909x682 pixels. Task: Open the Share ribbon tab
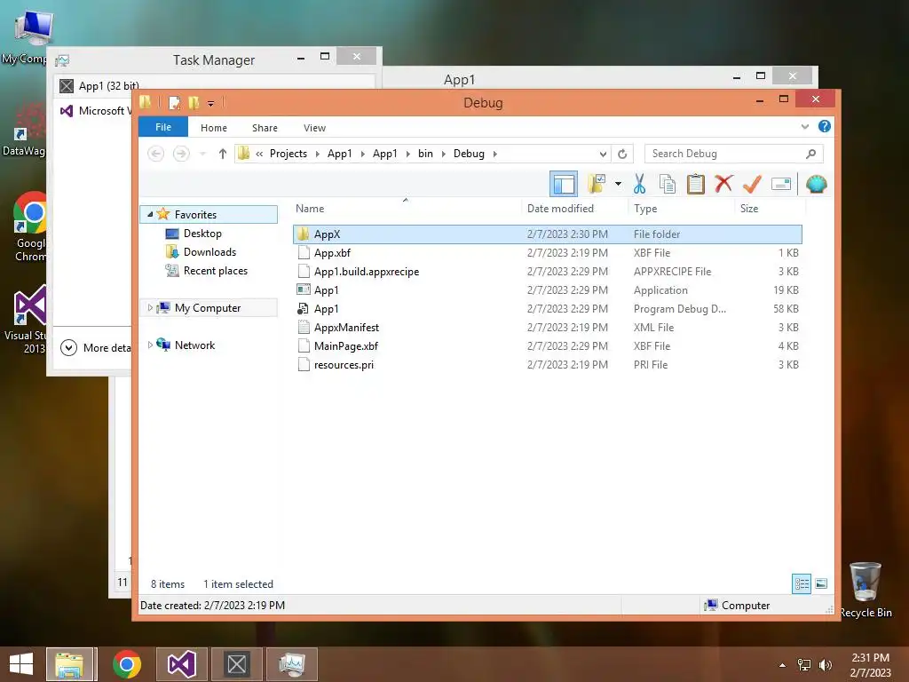265,128
